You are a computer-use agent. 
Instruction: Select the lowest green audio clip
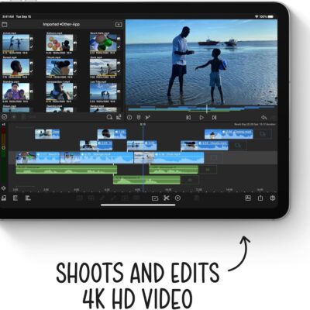[146, 180]
